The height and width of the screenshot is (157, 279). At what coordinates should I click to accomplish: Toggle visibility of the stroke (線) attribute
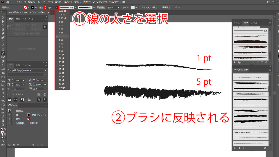(x=9, y=115)
